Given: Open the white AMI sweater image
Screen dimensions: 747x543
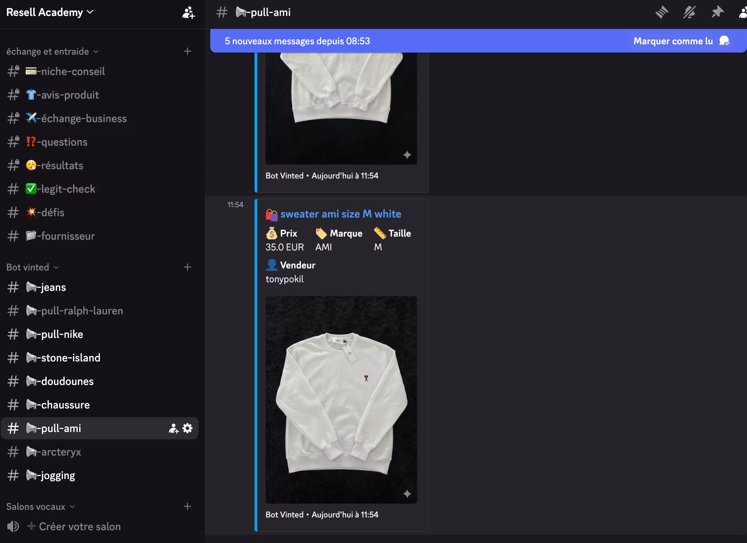Looking at the screenshot, I should click(341, 399).
